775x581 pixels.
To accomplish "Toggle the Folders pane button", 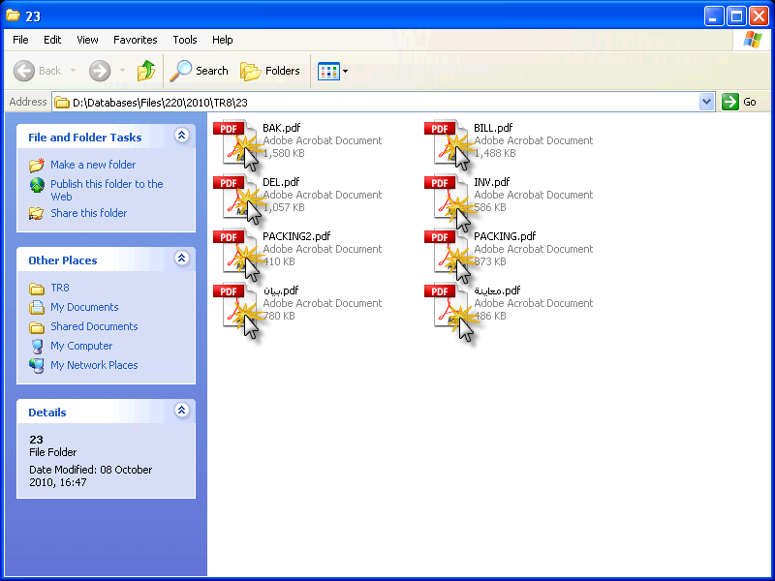I will [270, 71].
